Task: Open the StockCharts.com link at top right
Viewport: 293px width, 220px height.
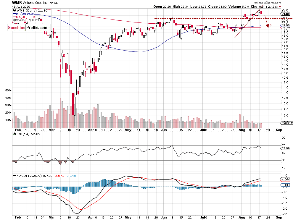Action: 269,3
